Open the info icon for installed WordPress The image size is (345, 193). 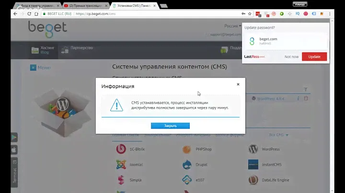click(299, 98)
